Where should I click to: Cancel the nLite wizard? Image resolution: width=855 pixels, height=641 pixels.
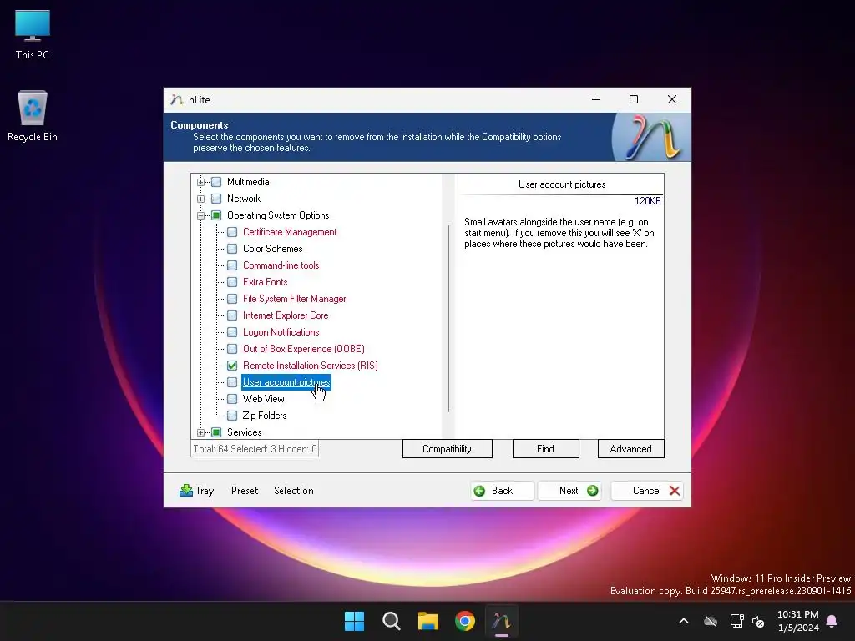647,491
